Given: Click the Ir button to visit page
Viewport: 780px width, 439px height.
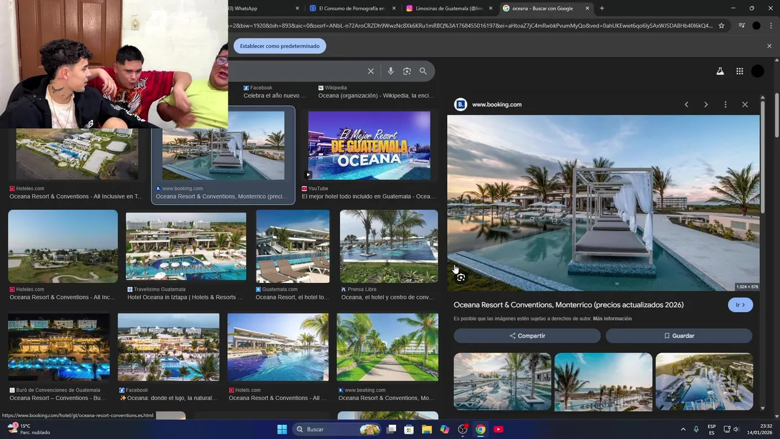Looking at the screenshot, I should point(740,305).
